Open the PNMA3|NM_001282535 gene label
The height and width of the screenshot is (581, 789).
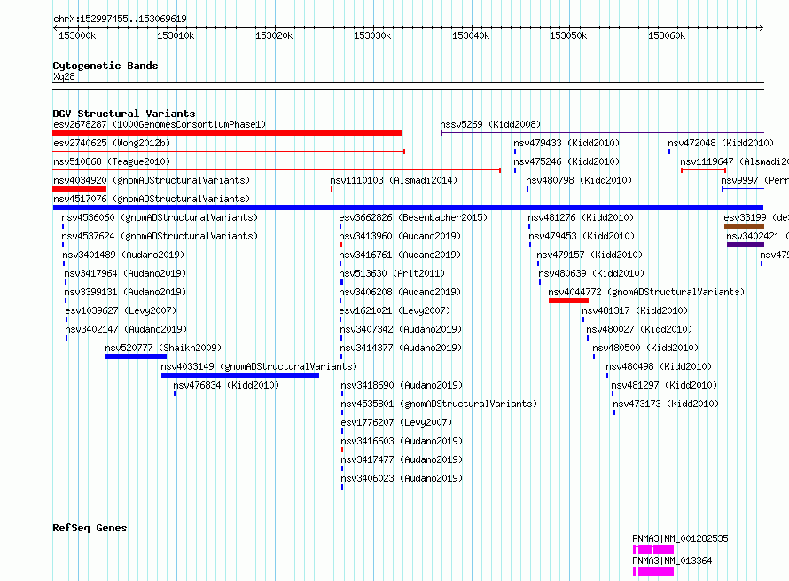click(x=680, y=538)
